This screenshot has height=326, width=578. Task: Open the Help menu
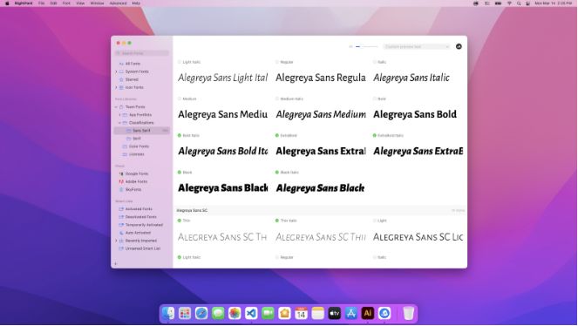(x=136, y=3)
